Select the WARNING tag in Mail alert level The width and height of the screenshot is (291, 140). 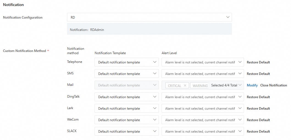pos(200,86)
